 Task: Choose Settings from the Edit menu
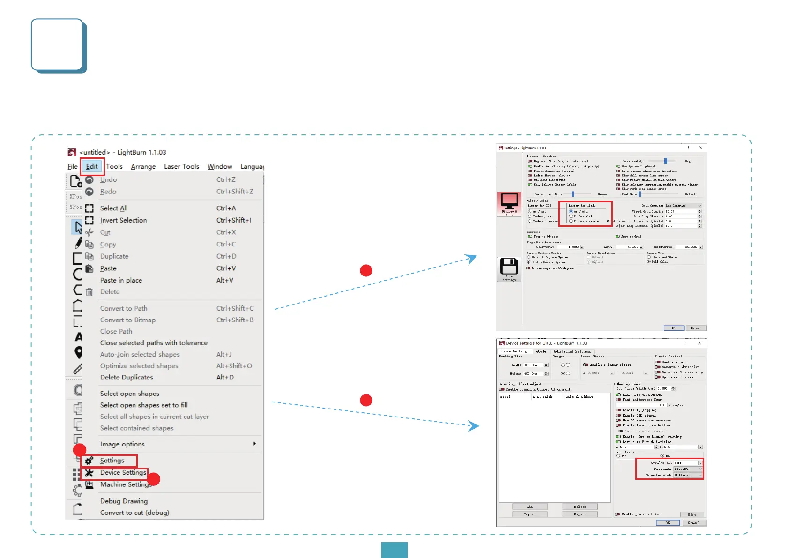[112, 461]
